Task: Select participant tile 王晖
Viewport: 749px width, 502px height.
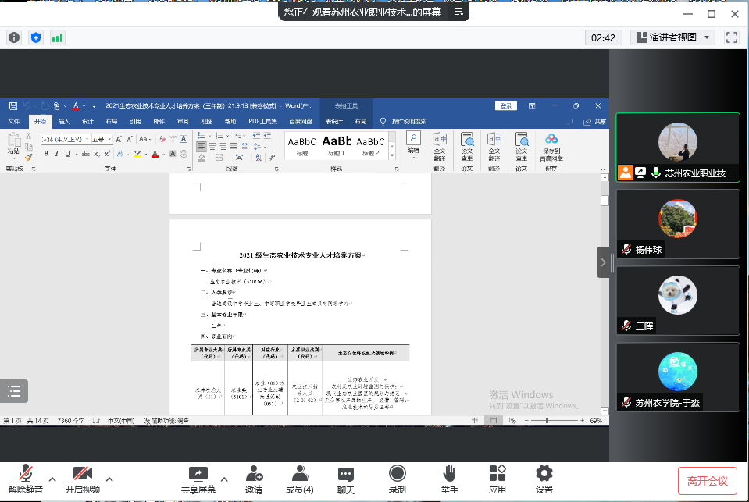Action: coord(678,301)
